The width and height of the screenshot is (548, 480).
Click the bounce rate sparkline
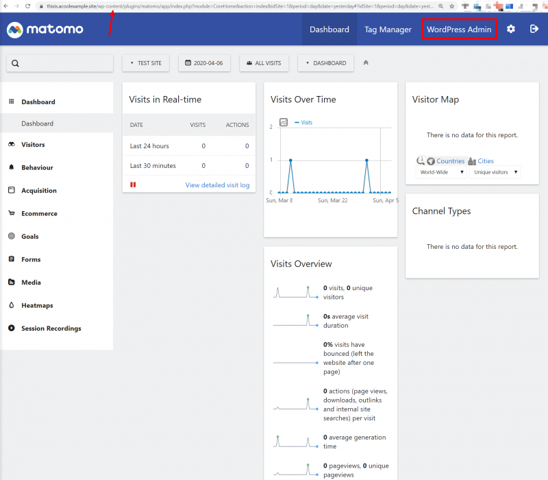coord(296,363)
